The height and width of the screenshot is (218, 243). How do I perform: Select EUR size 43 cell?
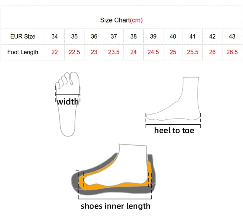[232, 36]
